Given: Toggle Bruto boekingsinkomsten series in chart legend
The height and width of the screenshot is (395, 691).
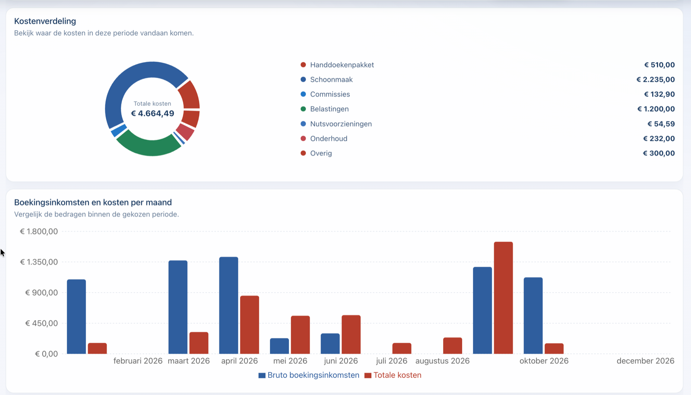Looking at the screenshot, I should point(309,375).
